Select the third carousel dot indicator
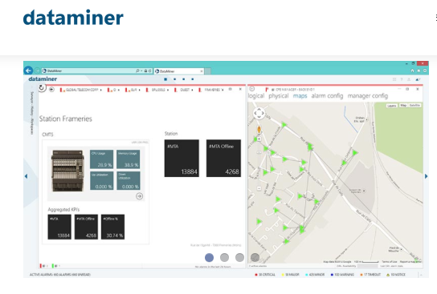 239,258
